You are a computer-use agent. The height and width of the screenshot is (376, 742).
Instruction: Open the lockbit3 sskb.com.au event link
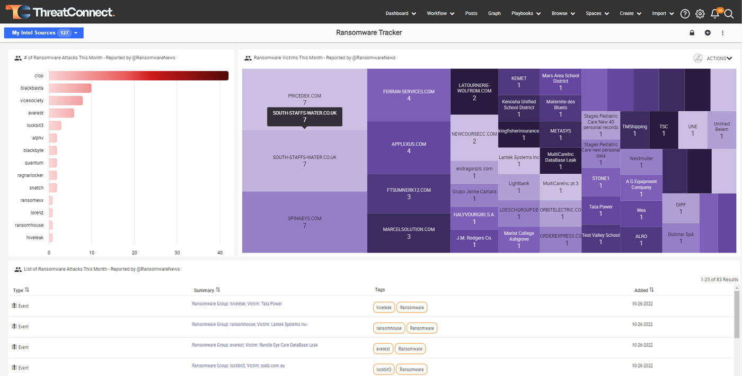click(x=238, y=366)
